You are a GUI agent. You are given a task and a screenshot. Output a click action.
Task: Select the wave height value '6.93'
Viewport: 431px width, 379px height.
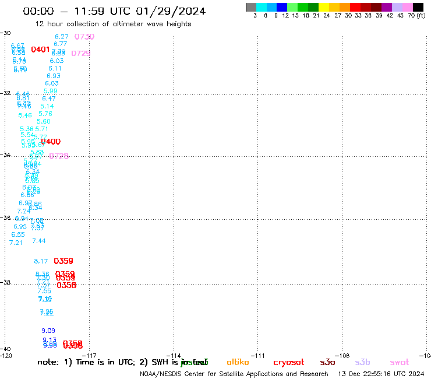54,76
